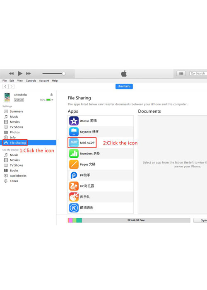Screen dimensions: 207x290
Task: Select Mini ACDP app icon
Action: (74, 143)
